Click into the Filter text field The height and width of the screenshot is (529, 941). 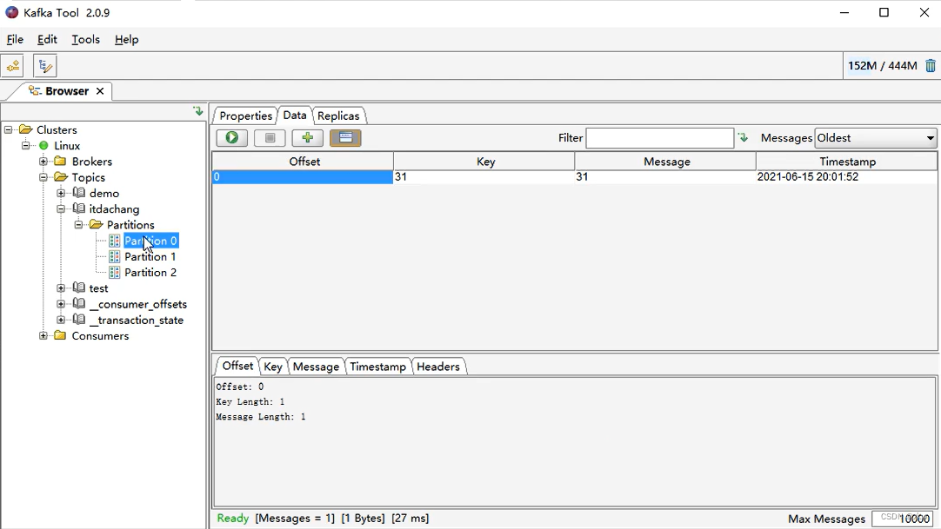(x=659, y=138)
